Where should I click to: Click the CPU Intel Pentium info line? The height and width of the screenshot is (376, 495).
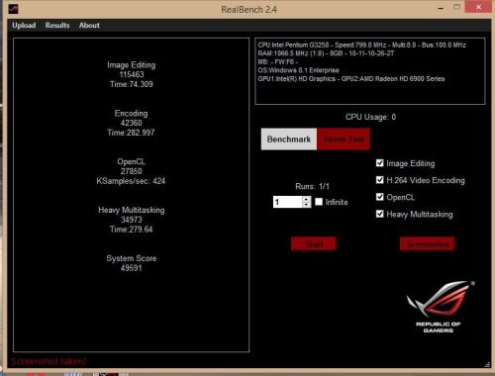click(361, 45)
